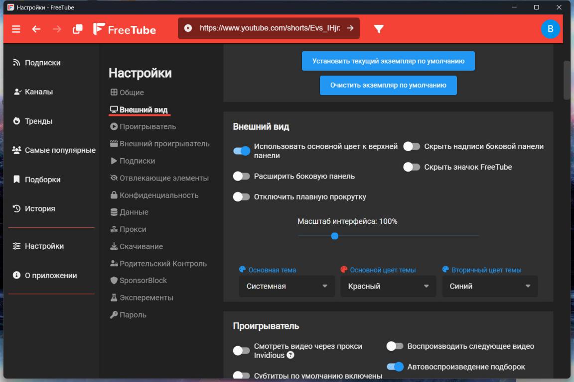574x382 pixels.
Task: Click the YouTube URL search input field
Action: pos(269,28)
